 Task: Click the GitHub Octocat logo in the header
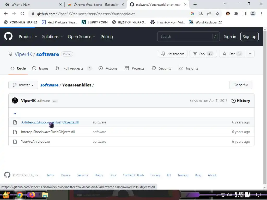8,36
